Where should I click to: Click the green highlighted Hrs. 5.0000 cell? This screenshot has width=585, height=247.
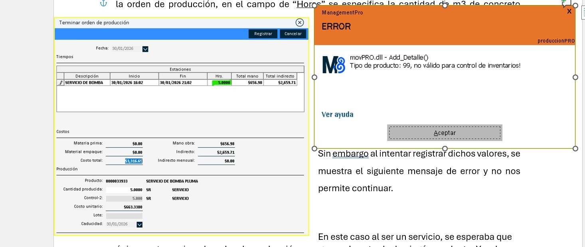221,83
